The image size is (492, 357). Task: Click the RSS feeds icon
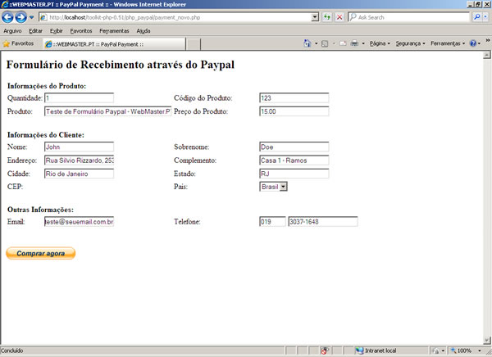coord(325,43)
